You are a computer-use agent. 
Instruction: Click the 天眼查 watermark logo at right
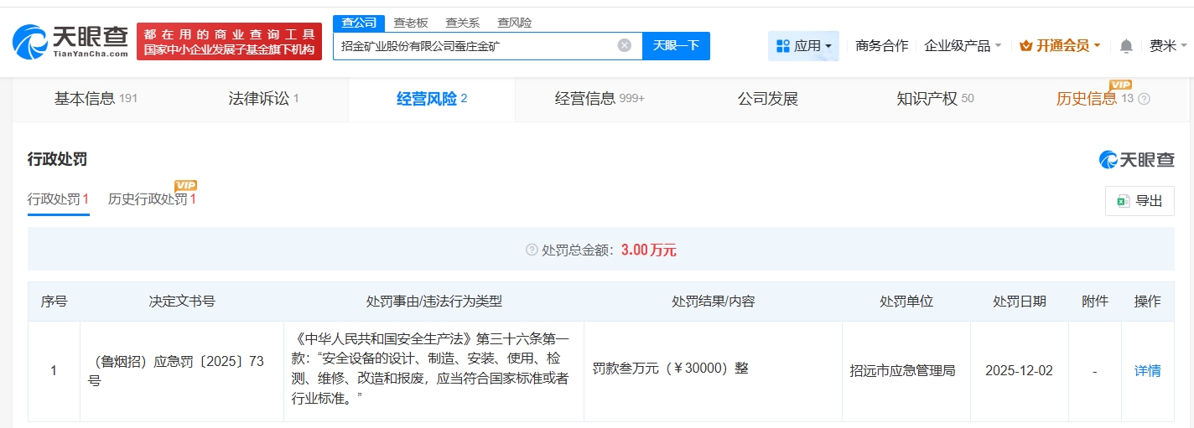[x=1136, y=159]
